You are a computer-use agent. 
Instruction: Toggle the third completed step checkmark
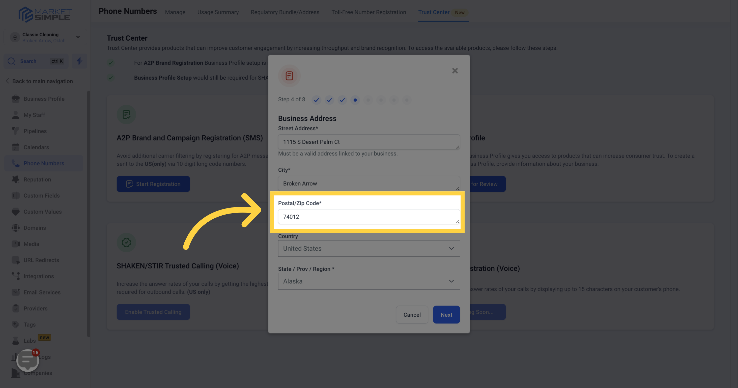pos(342,100)
